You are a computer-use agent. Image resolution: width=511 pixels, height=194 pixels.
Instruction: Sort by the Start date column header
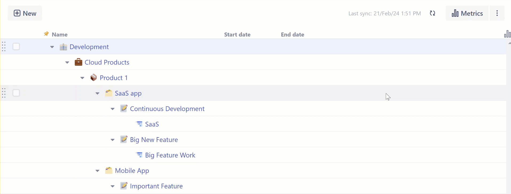[237, 34]
